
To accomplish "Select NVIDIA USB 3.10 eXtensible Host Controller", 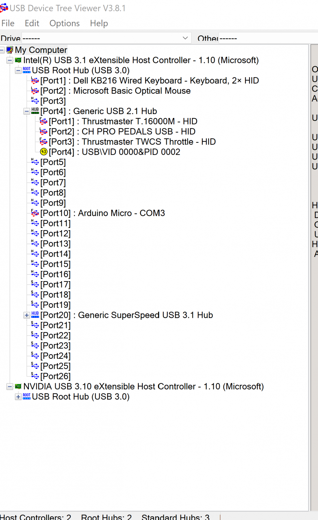I will [143, 386].
